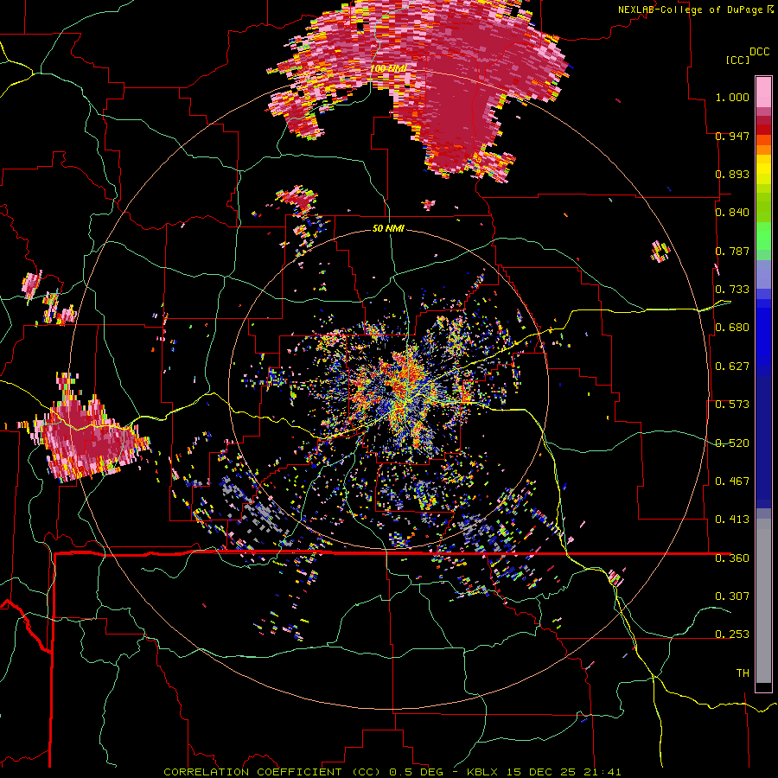Click the 0.360 legend value
Image resolution: width=778 pixels, height=778 pixels.
[732, 558]
